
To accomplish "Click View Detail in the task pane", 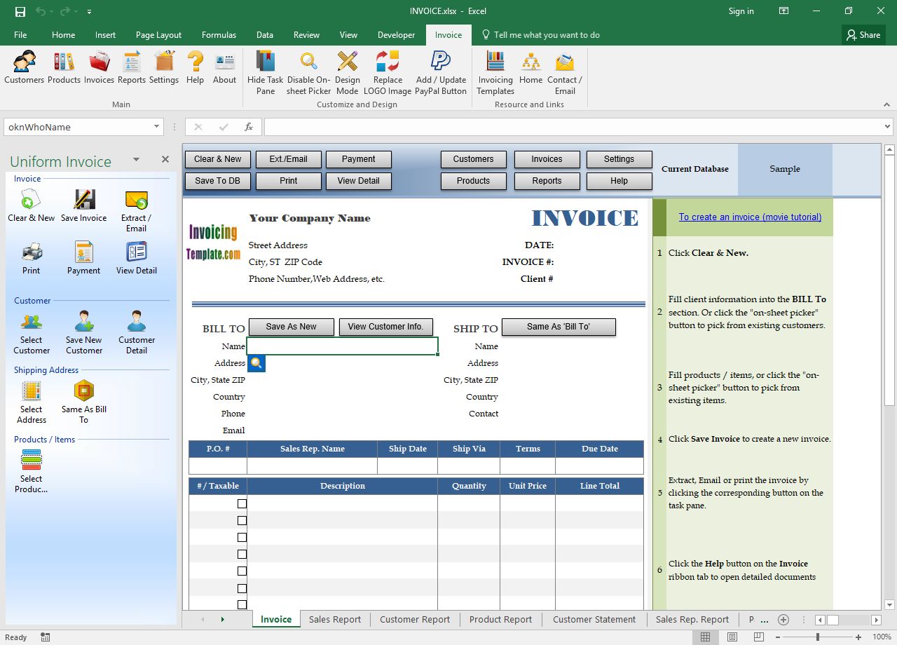I will [x=136, y=258].
